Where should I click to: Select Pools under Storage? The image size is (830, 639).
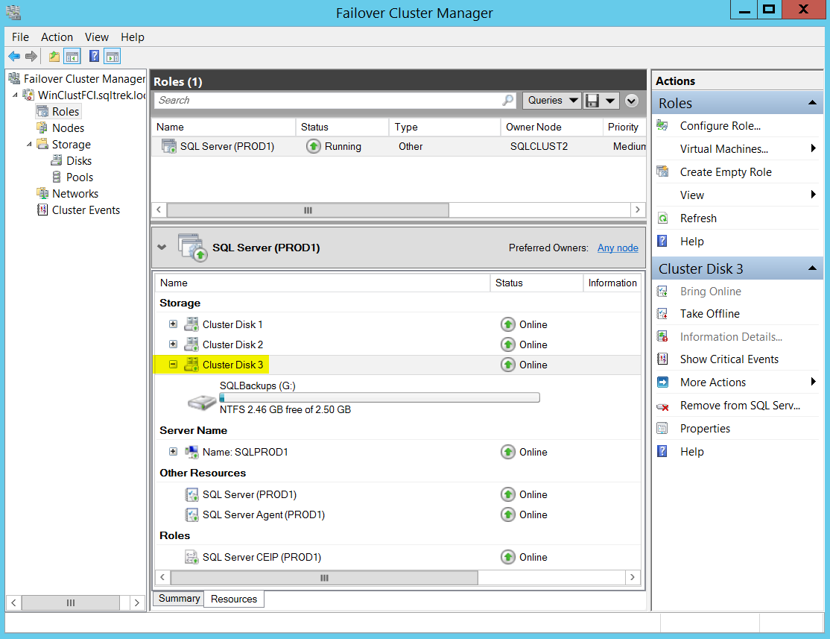point(80,177)
